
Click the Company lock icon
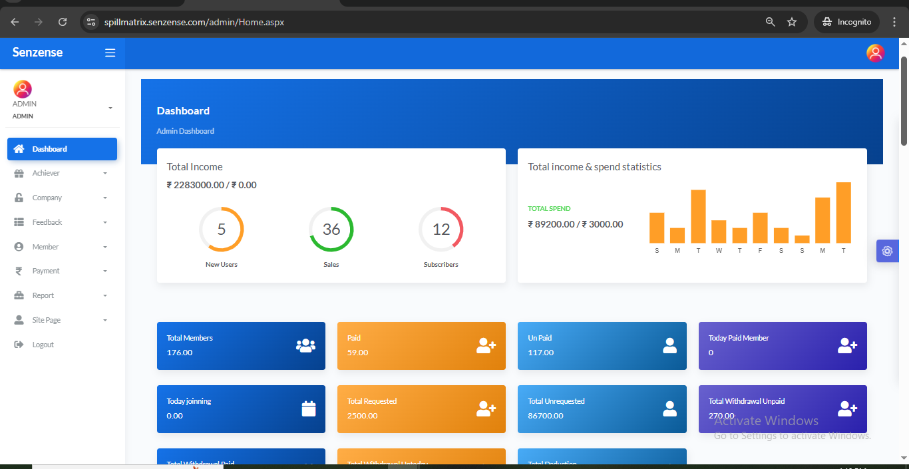[19, 198]
